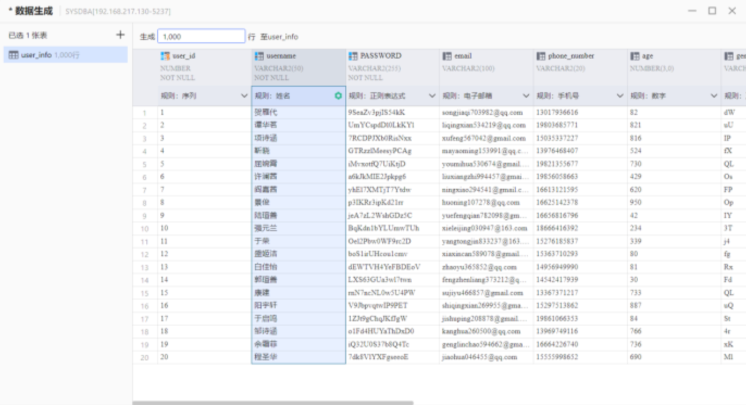Select the age cell with value 950

674,202
